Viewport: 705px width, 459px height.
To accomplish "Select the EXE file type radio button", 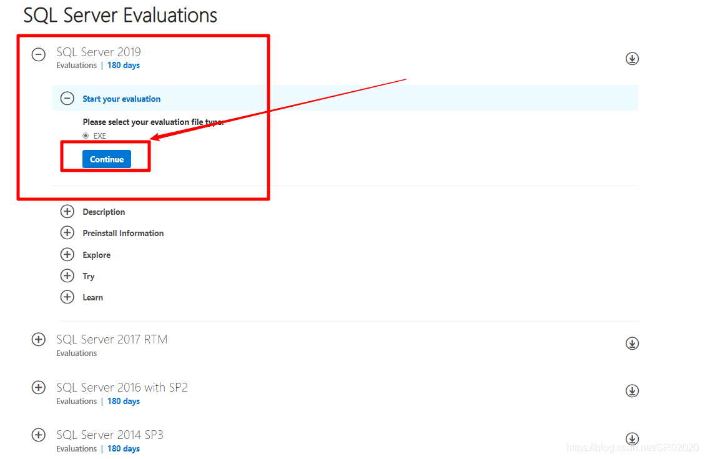I will tap(86, 136).
